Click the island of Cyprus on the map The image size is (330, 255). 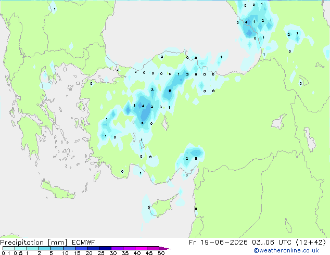click(163, 206)
